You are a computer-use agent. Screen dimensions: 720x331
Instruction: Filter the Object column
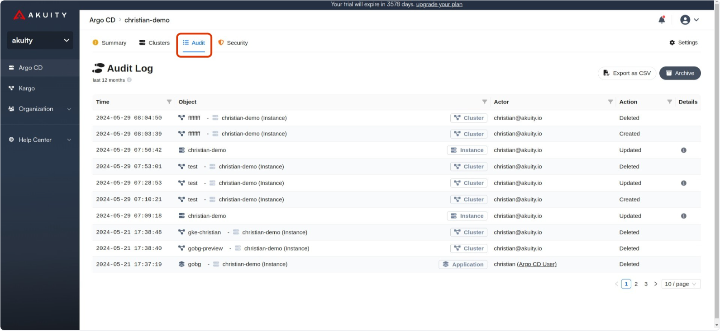point(485,102)
